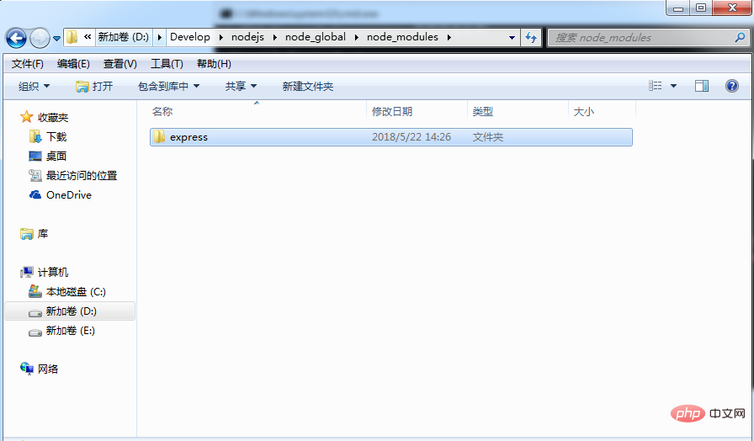Focus the 搜索 node_modules search box

(x=648, y=38)
